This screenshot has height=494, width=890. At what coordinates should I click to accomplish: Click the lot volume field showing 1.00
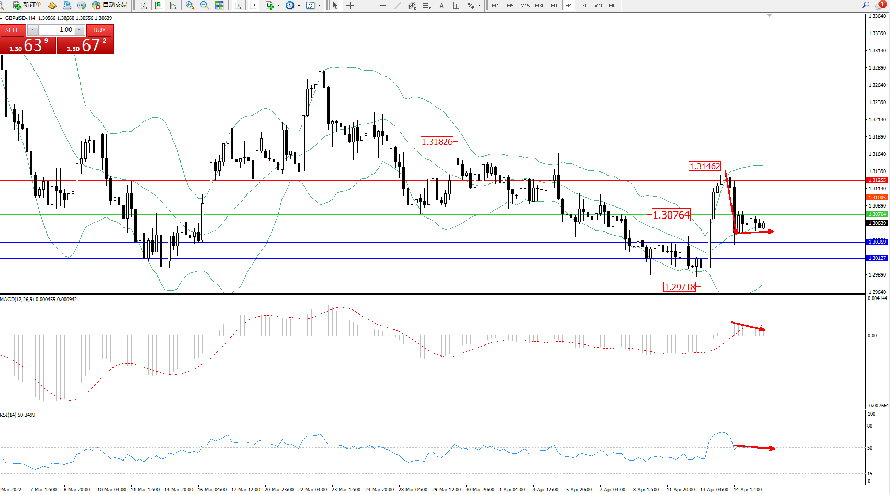click(x=57, y=30)
